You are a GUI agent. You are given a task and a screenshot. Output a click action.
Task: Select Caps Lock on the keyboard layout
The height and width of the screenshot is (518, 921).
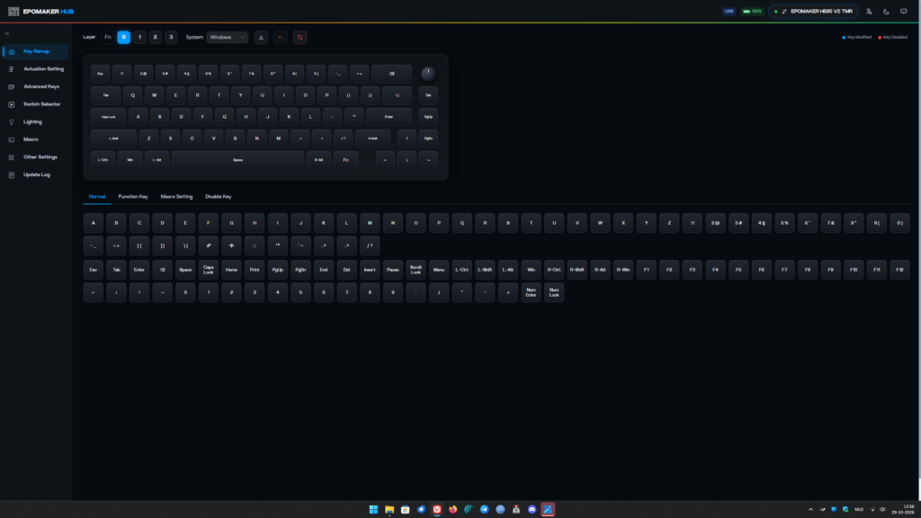coord(109,117)
